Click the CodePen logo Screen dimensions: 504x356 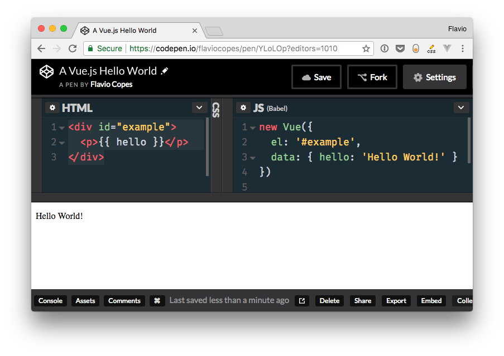click(x=46, y=71)
